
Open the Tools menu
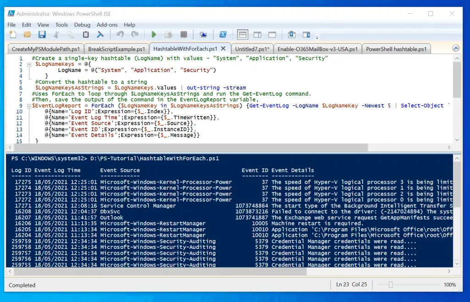pyautogui.click(x=62, y=25)
